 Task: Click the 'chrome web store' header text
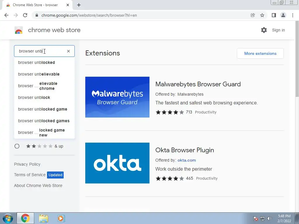(54, 30)
